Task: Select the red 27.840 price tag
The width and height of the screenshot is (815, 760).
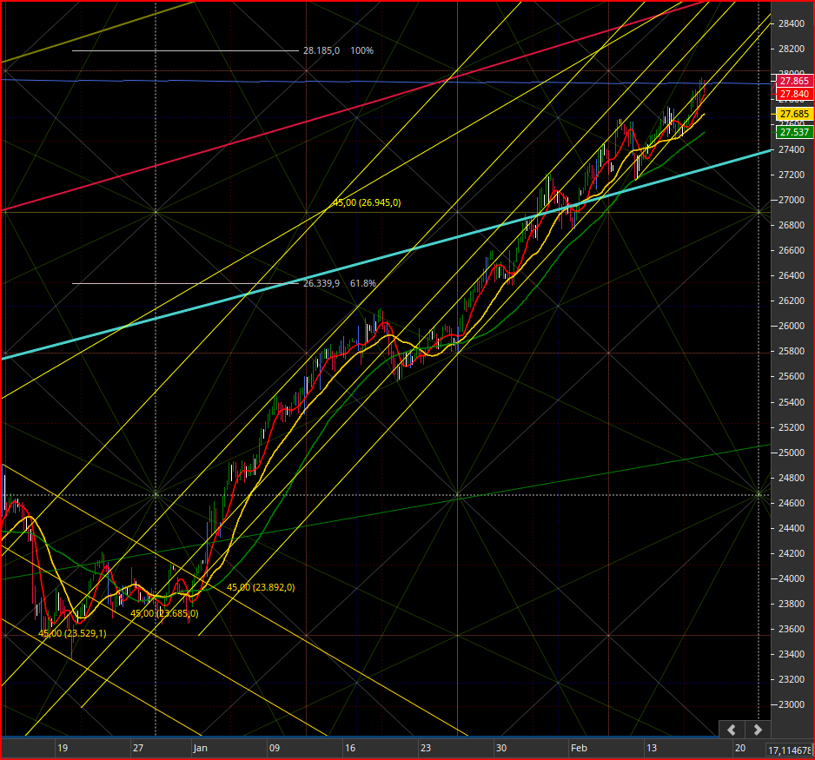Action: coord(794,94)
